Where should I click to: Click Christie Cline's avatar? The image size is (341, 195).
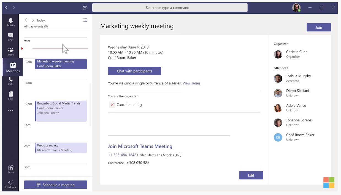click(278, 54)
